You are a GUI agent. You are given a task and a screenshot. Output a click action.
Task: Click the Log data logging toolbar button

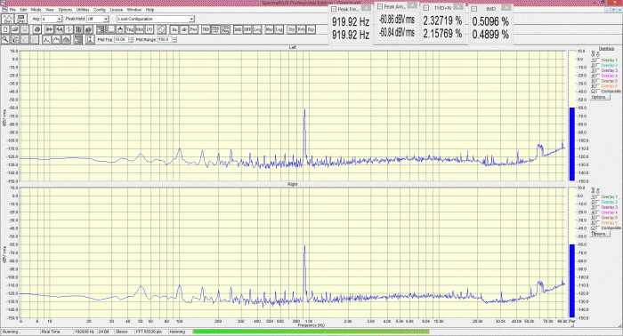[279, 29]
